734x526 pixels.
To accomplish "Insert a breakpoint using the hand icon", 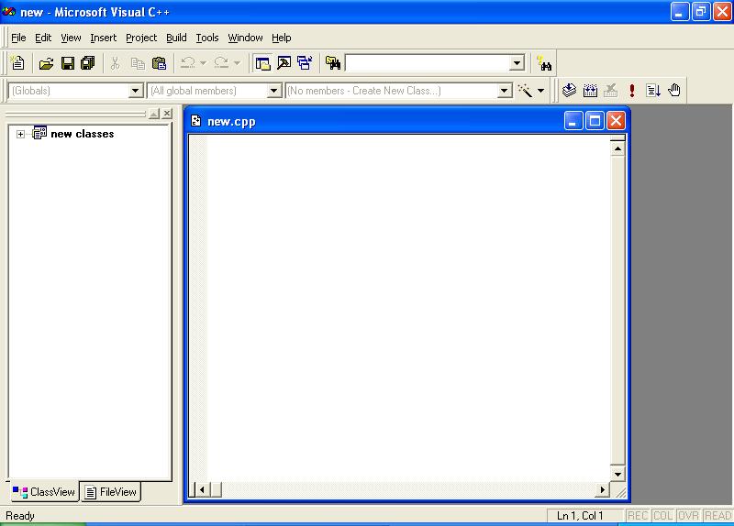I will click(674, 90).
